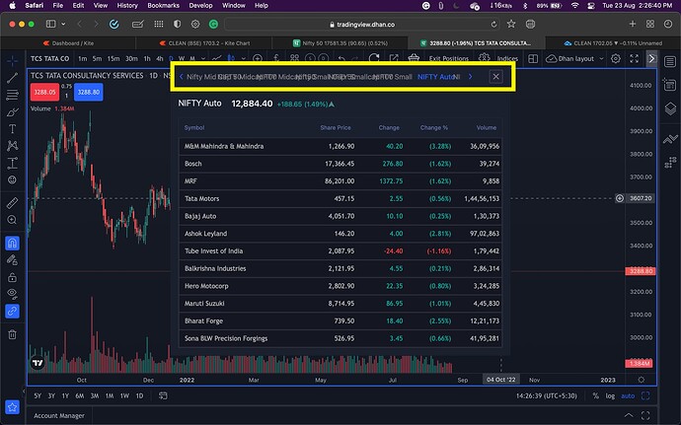Open the Bookmarks menu in menu bar
The width and height of the screenshot is (681, 425).
pos(163,6)
